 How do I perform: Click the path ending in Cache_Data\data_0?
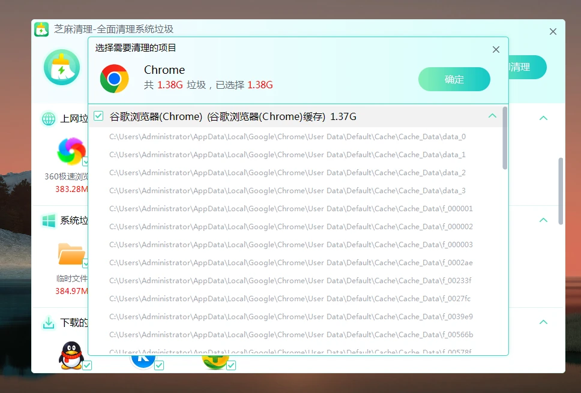[x=287, y=137]
